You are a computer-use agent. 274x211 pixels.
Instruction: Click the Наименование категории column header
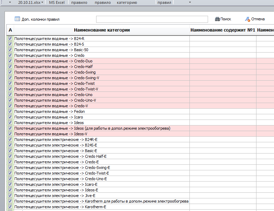tap(102, 30)
